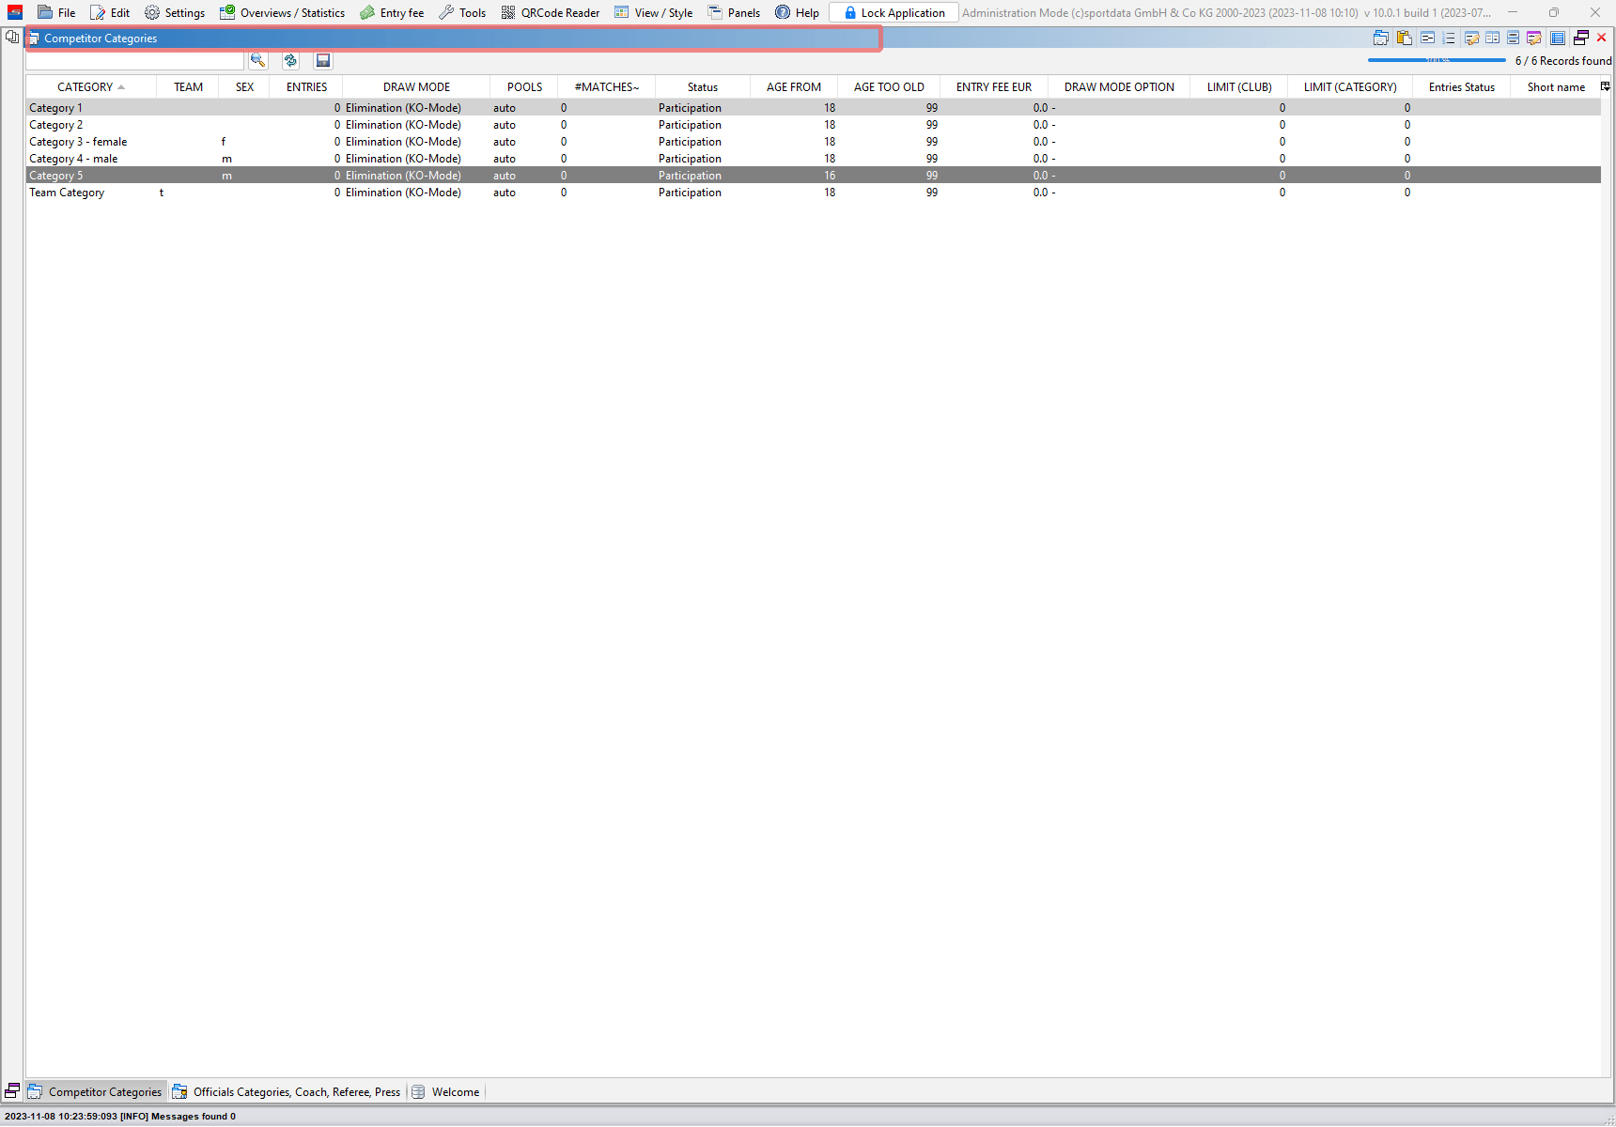Click the Lock Application button
The image size is (1616, 1127).
point(893,13)
